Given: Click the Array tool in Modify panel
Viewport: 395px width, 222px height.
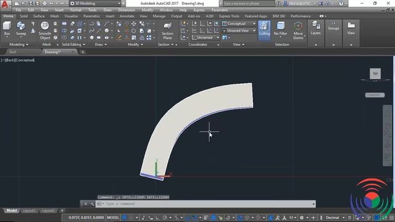Looking at the screenshot, I should (x=149, y=38).
